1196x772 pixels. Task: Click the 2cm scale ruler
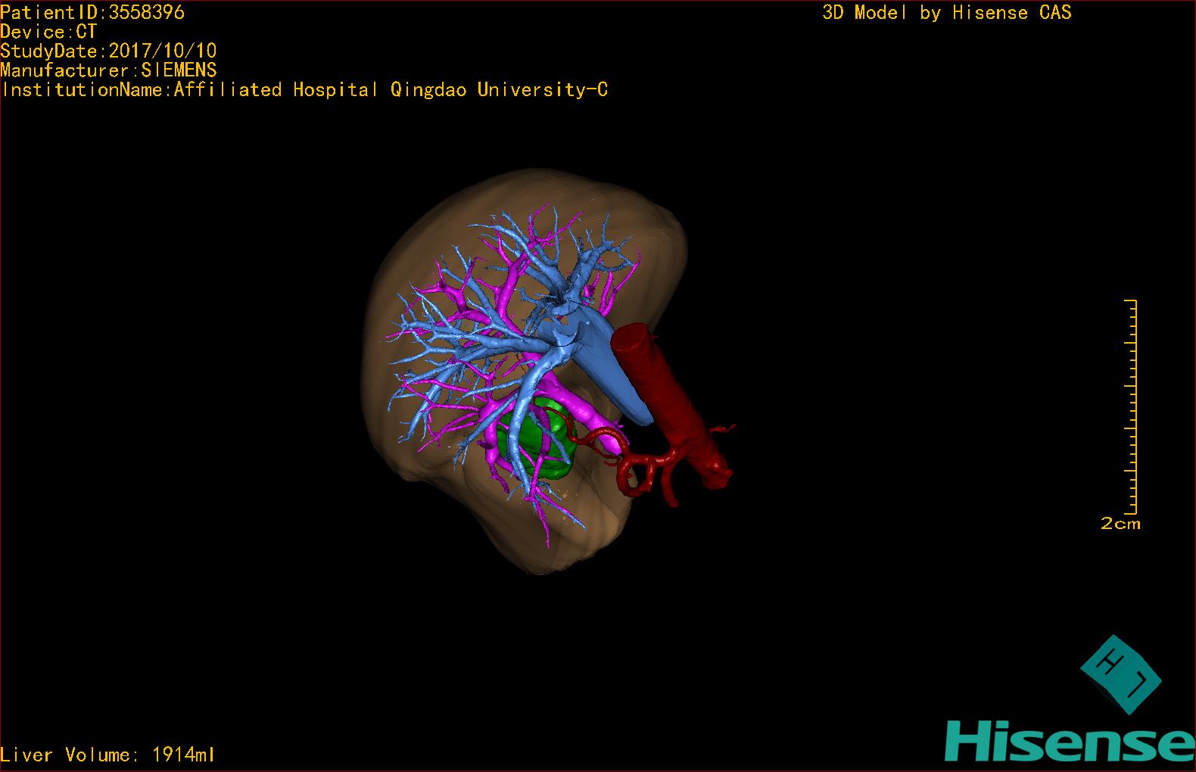point(1132,406)
